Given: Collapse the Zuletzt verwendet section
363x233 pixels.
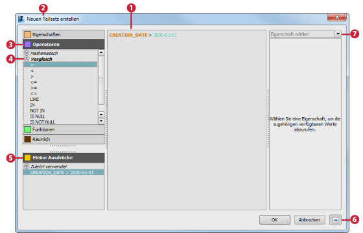Looking at the screenshot, I should point(27,166).
